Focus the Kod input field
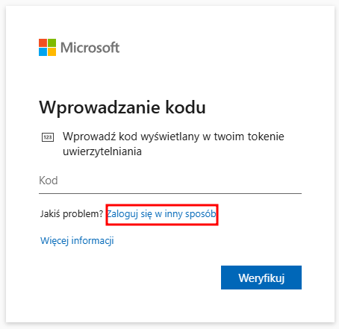This screenshot has width=339, height=329. pos(170,181)
